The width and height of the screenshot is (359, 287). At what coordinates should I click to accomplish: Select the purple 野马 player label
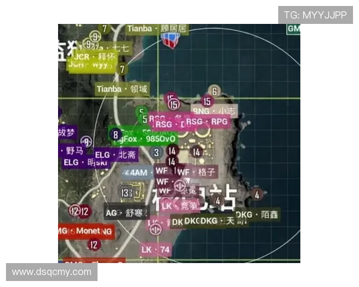73,151
